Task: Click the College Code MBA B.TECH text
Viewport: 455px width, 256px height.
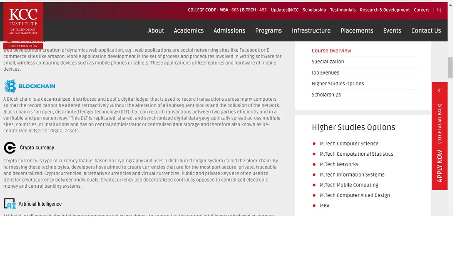Action: pyautogui.click(x=227, y=10)
